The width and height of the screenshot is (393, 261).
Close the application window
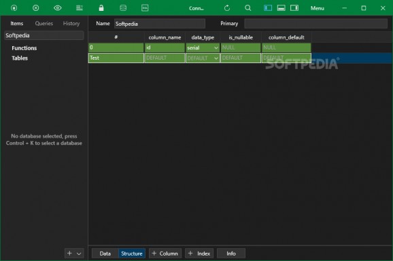[x=383, y=8]
